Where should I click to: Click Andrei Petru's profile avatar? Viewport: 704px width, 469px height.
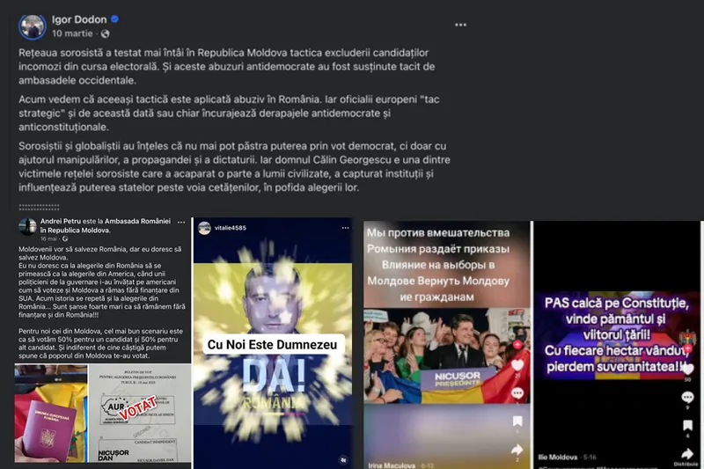tap(26, 226)
